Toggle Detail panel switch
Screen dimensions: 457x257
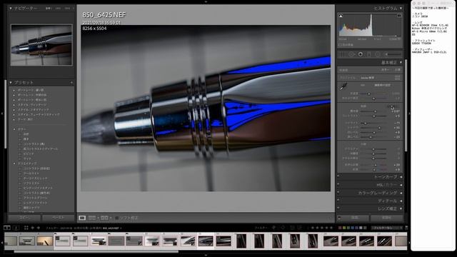pyautogui.click(x=338, y=200)
